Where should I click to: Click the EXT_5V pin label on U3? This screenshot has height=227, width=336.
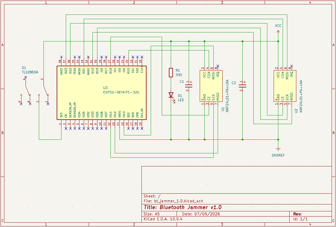(142, 113)
